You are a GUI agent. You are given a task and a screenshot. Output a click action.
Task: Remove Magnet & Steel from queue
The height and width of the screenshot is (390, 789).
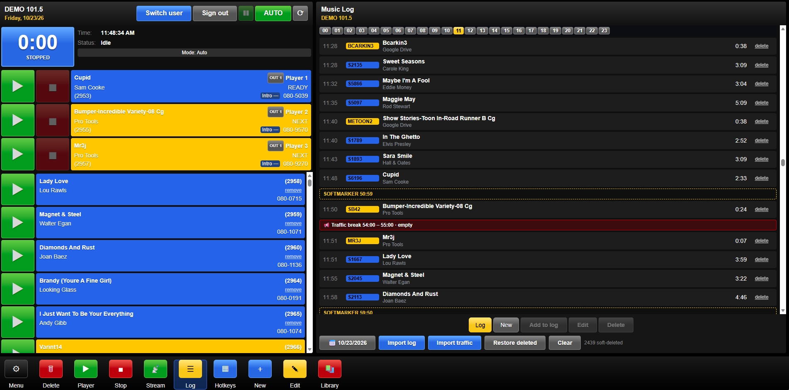point(293,223)
